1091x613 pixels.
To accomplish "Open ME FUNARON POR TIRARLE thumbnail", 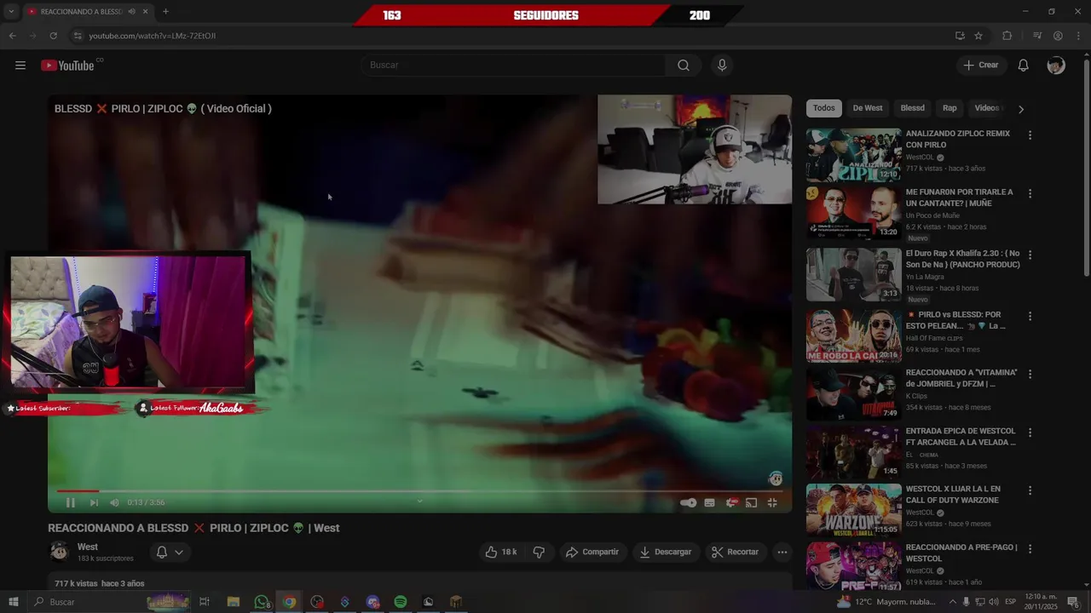I will click(853, 213).
